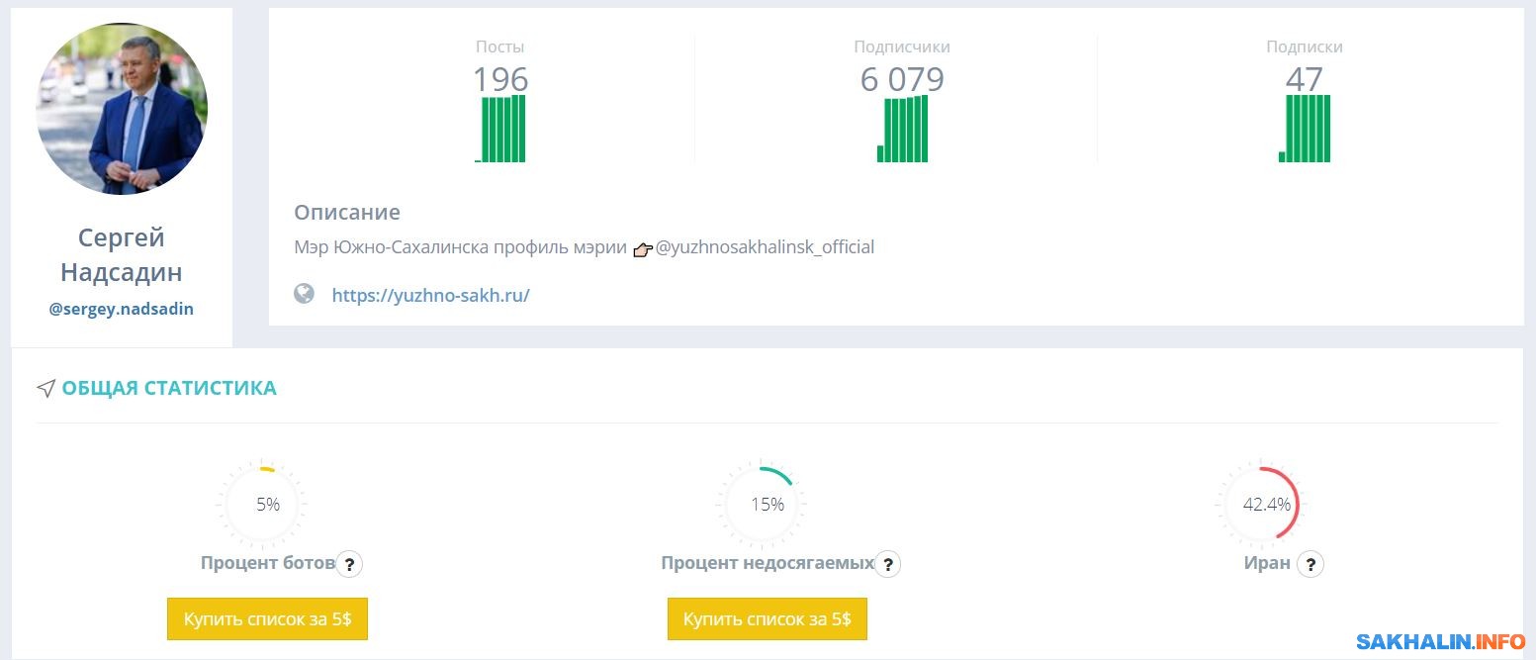Screen dimensions: 1536x660
Task: Click the green bar chart under Посты
Action: click(501, 129)
